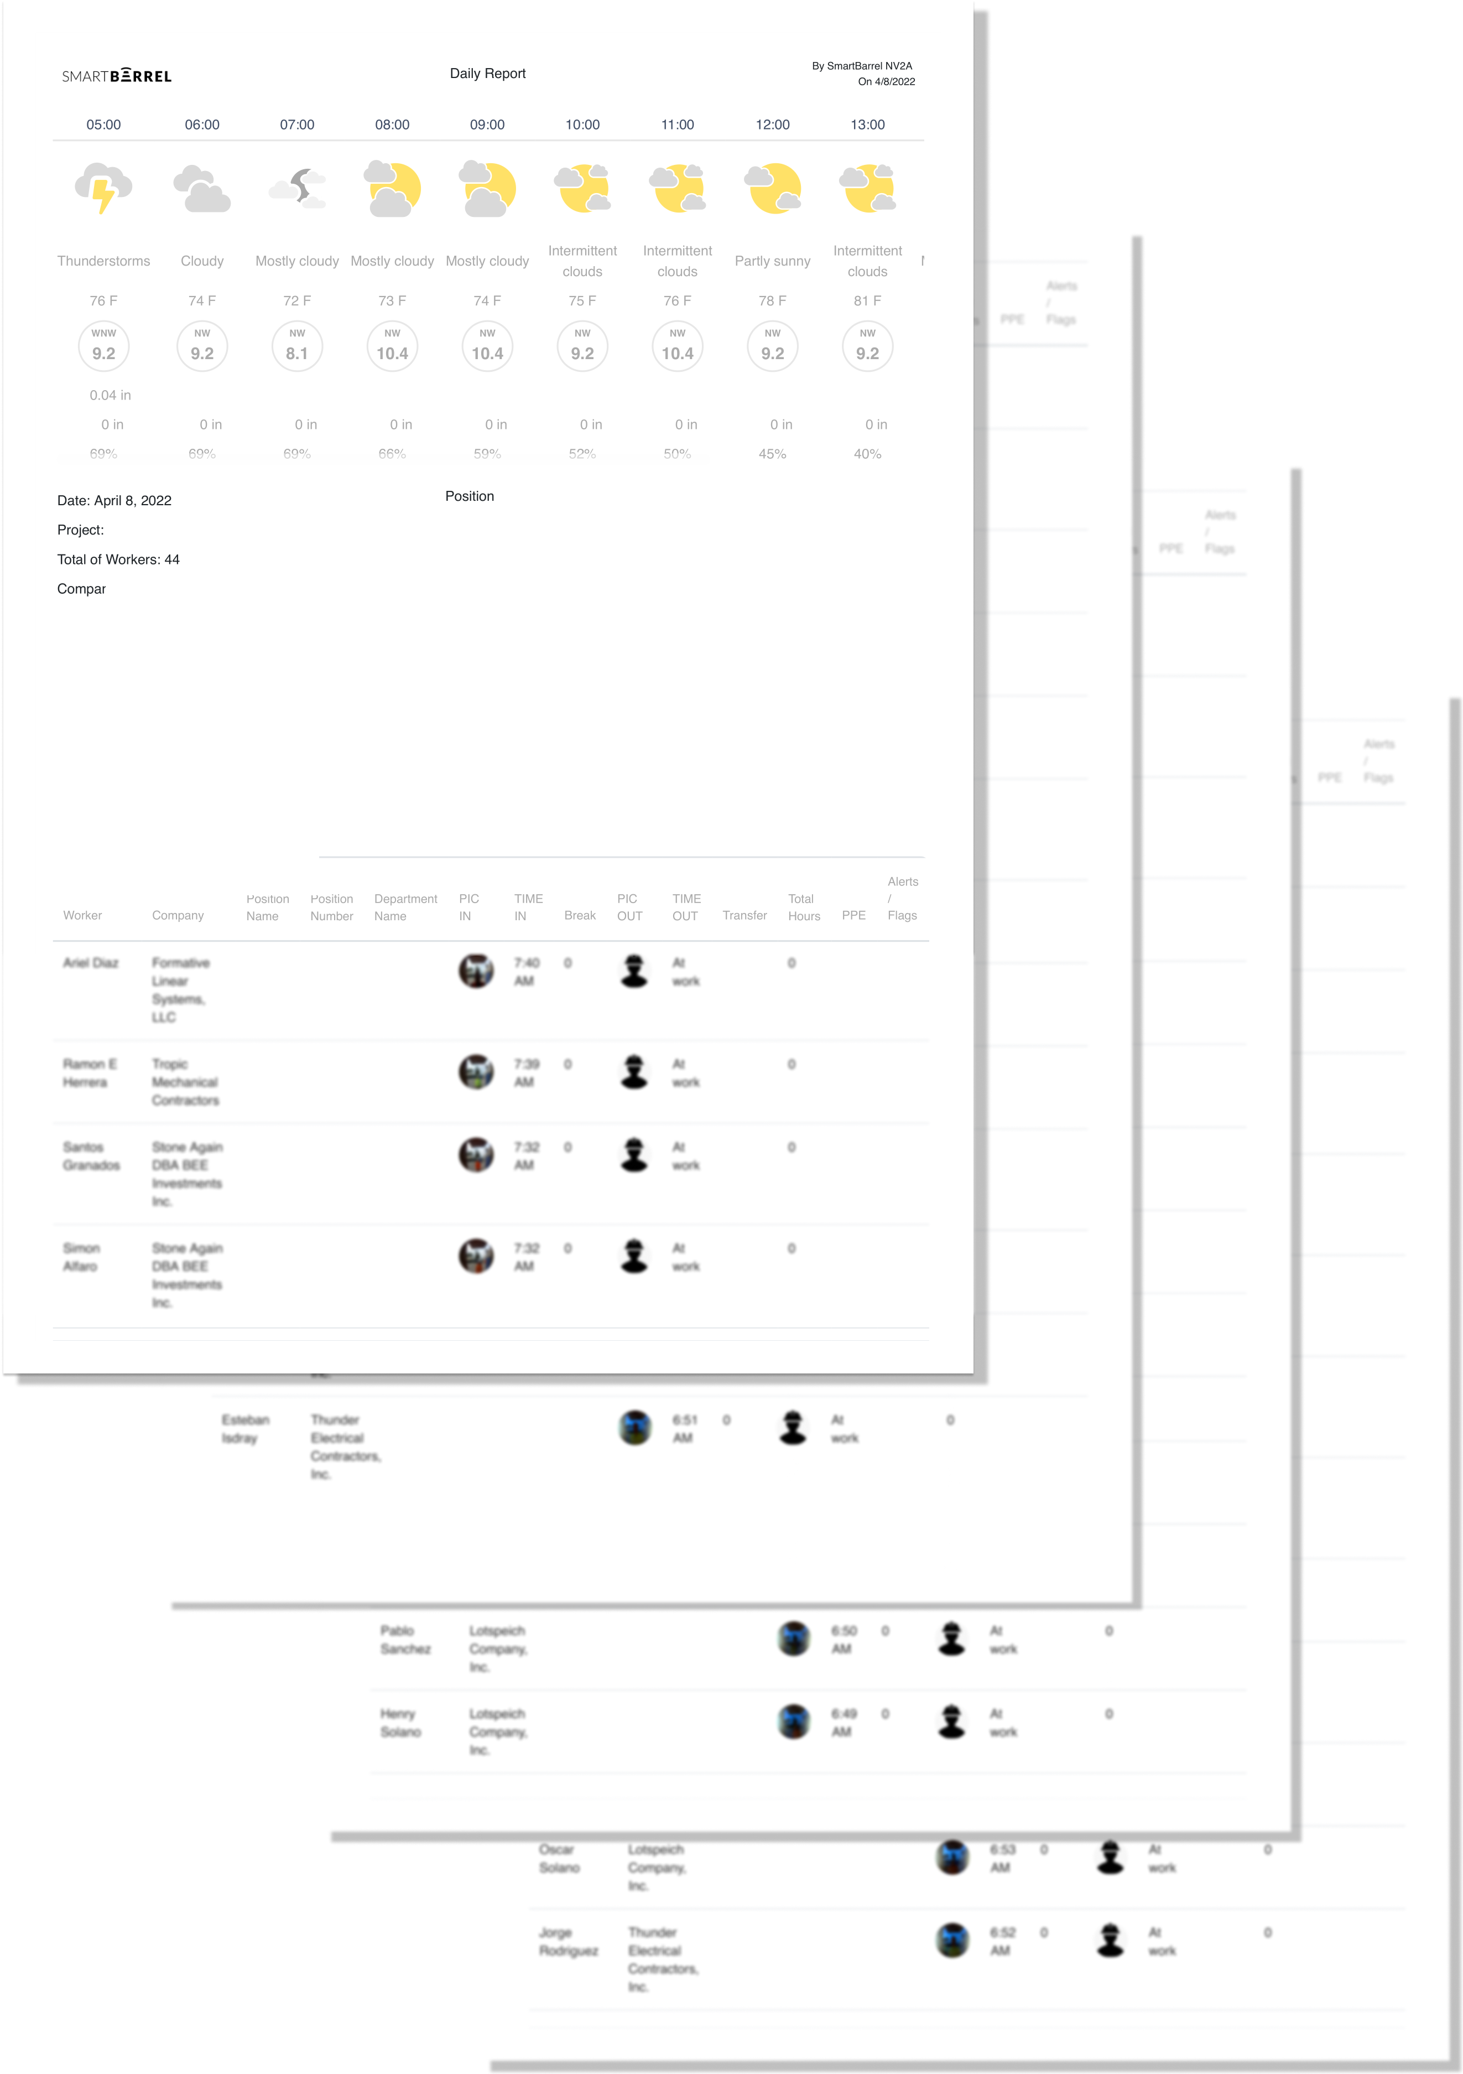Select the Daily Report menu title
The image size is (1463, 2074).
click(486, 73)
